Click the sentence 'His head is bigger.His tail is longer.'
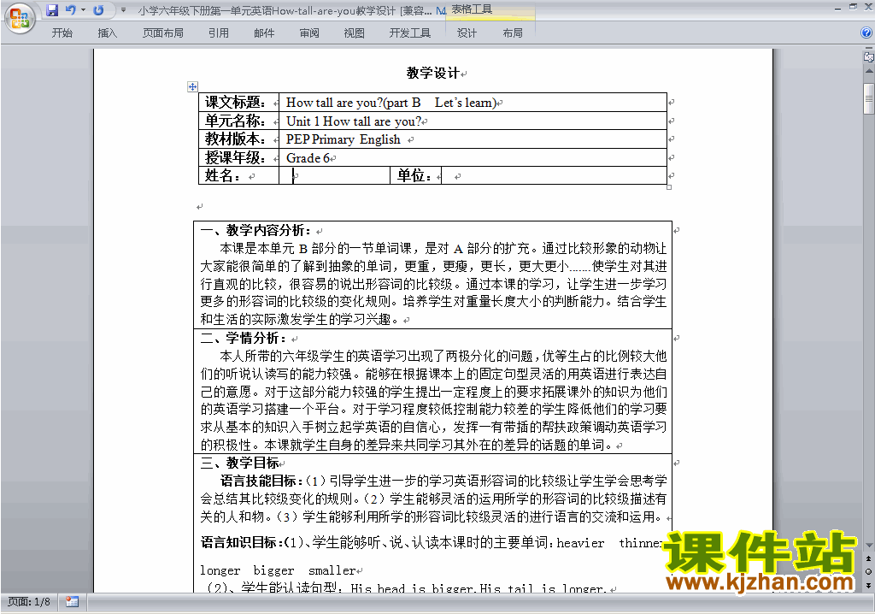This screenshot has width=875, height=614. (479, 588)
